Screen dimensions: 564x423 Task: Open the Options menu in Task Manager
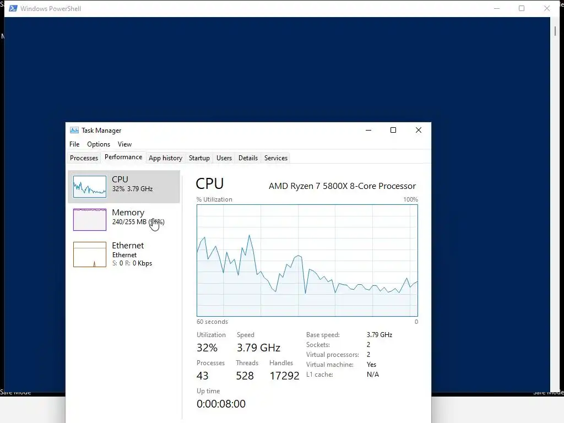tap(99, 144)
